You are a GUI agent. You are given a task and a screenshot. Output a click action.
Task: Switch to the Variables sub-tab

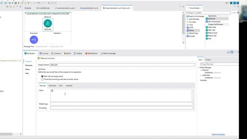(69, 86)
